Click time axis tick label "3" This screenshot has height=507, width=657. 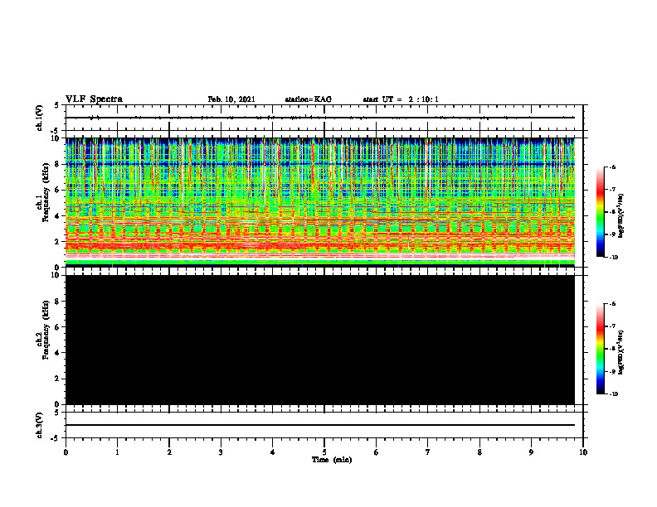221,452
